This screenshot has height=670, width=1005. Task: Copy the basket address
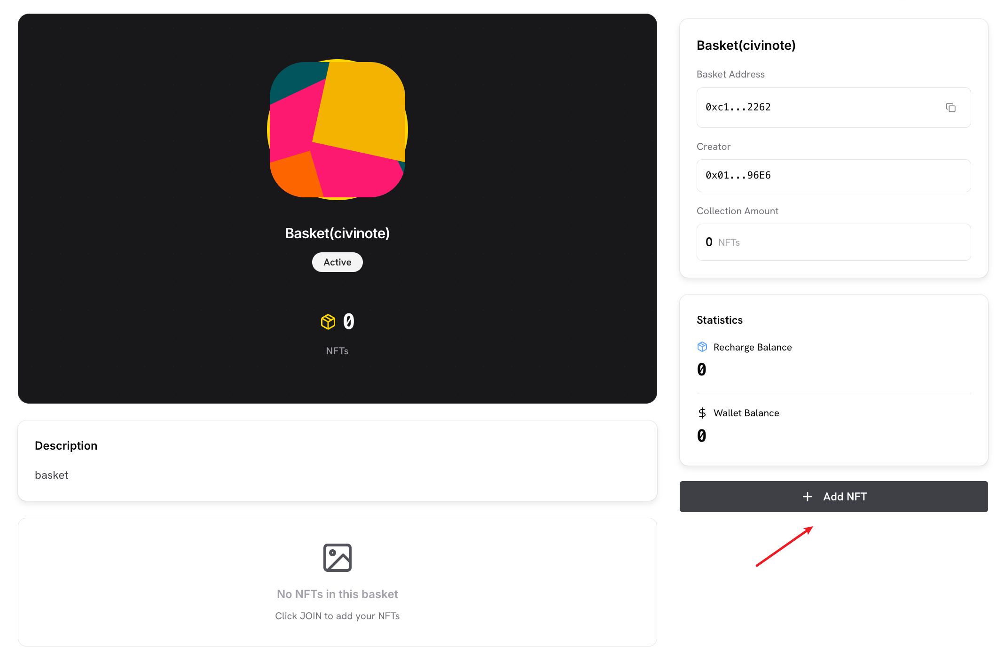[950, 108]
